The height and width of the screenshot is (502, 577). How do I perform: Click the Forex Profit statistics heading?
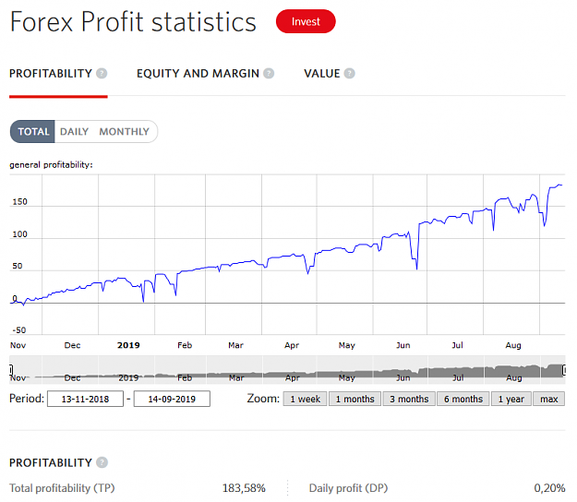pyautogui.click(x=133, y=21)
